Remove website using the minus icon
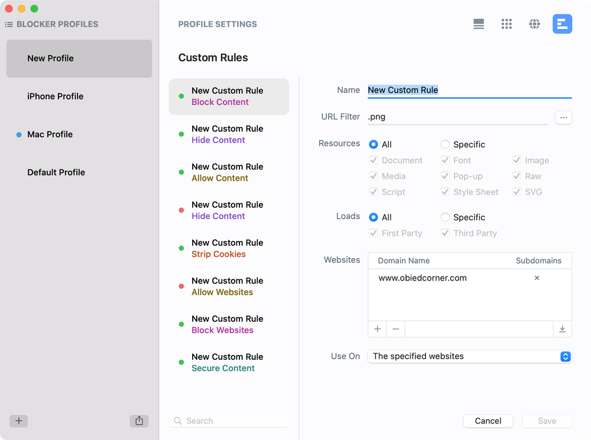This screenshot has width=591, height=440. click(396, 329)
